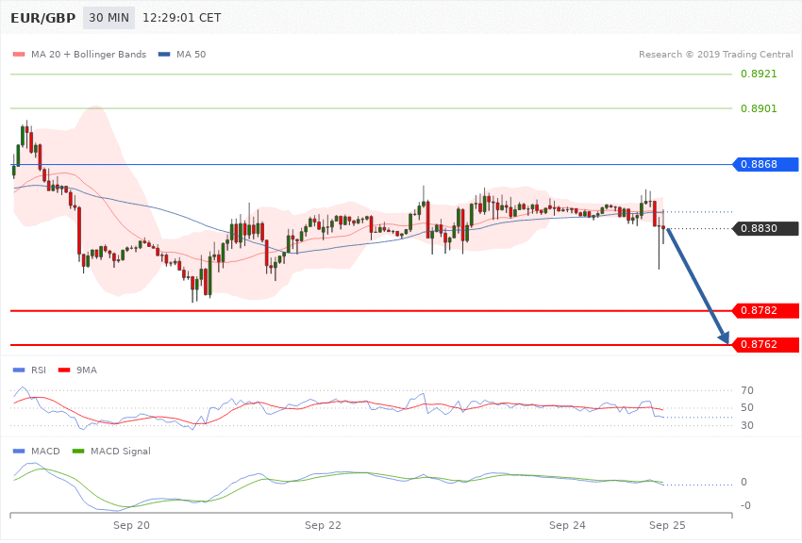This screenshot has width=802, height=543.
Task: Click the MACD legend label
Action: [45, 451]
